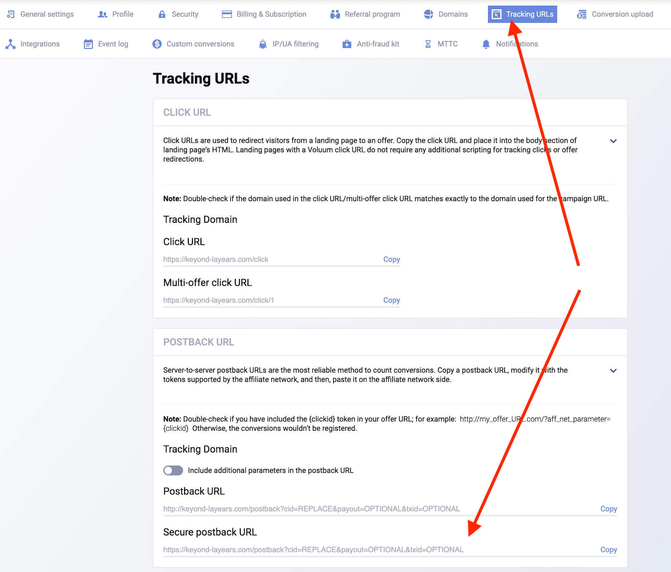Click the Event log calendar icon
The height and width of the screenshot is (572, 671).
tap(88, 44)
